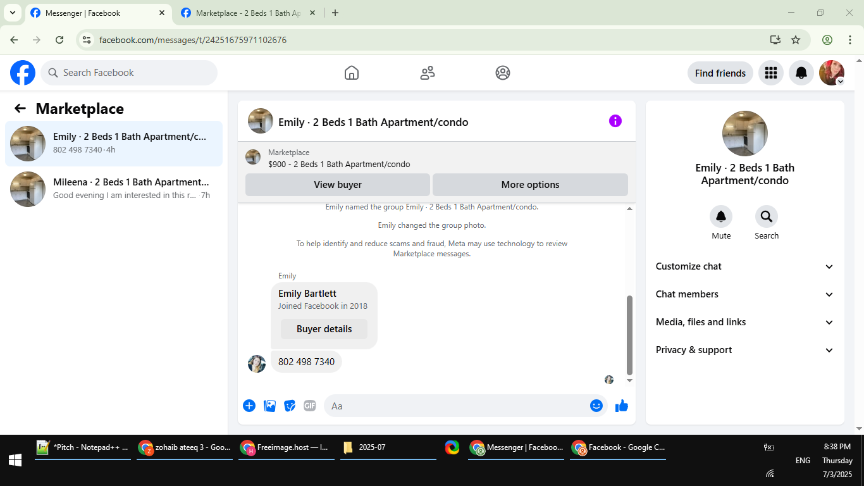The image size is (864, 486).
Task: Click the large group photo in right panel
Action: (745, 134)
